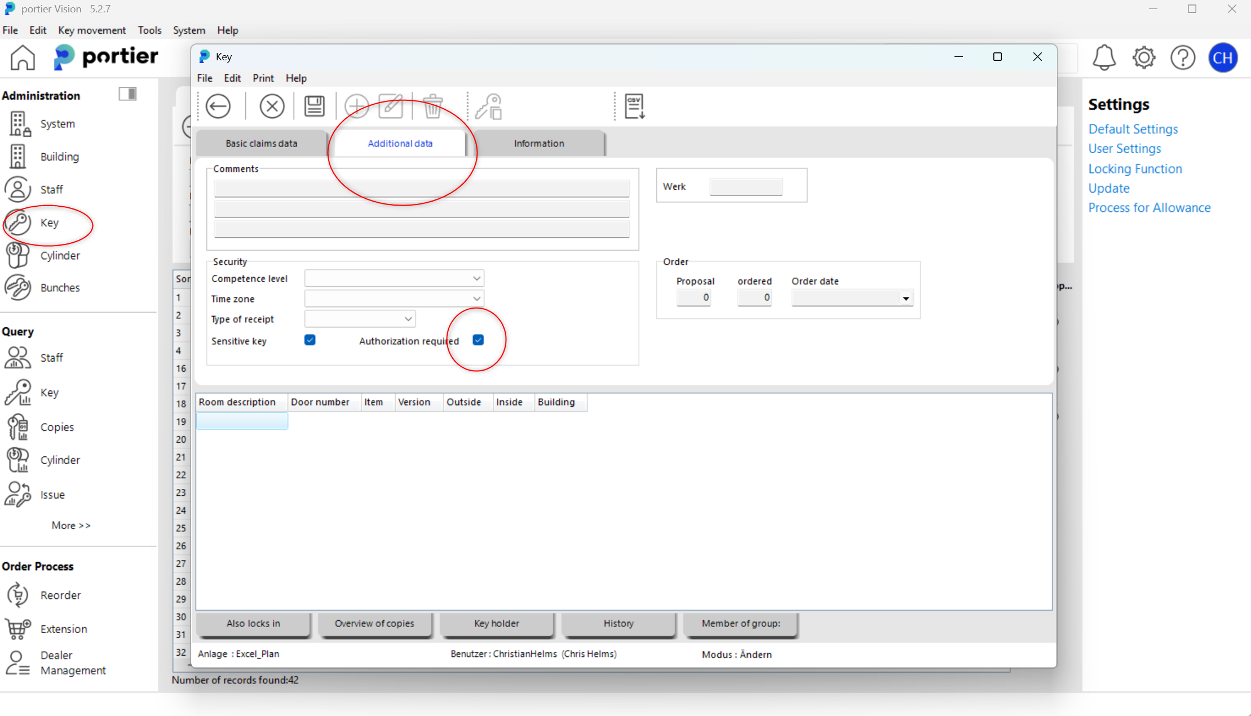Expand the Competence level dropdown
1251x716 pixels.
476,278
